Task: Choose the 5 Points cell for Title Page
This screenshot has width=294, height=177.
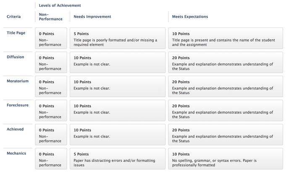Action: (118, 39)
